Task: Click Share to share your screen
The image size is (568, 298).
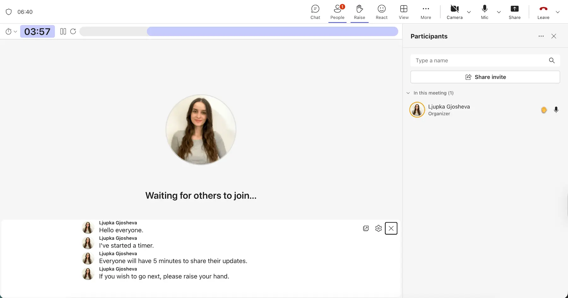Action: click(x=514, y=12)
